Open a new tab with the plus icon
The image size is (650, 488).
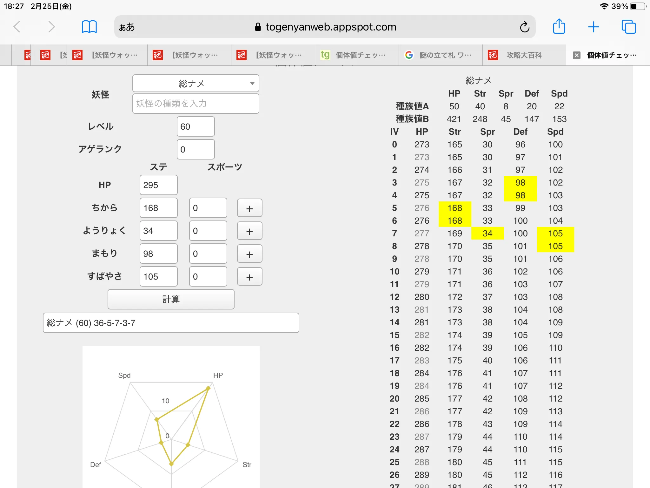[594, 27]
